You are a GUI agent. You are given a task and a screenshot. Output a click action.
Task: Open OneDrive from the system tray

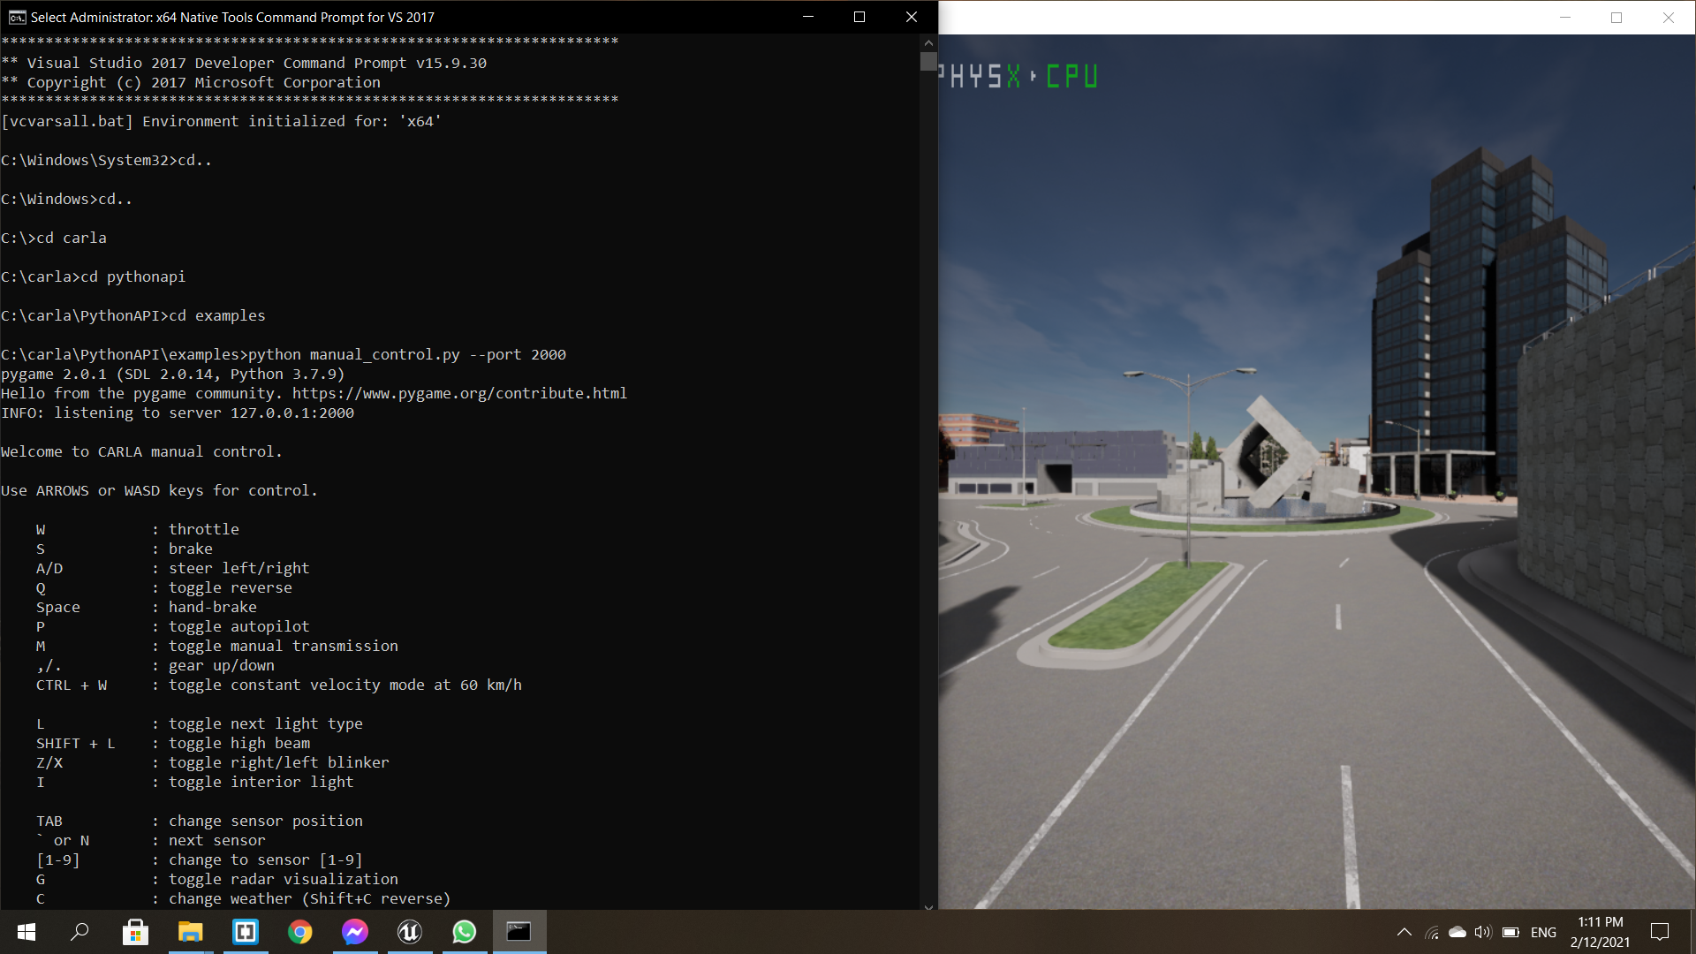click(1456, 932)
